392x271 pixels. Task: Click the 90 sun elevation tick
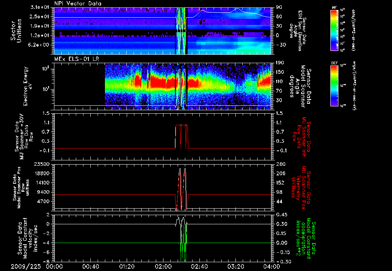tap(279, 7)
